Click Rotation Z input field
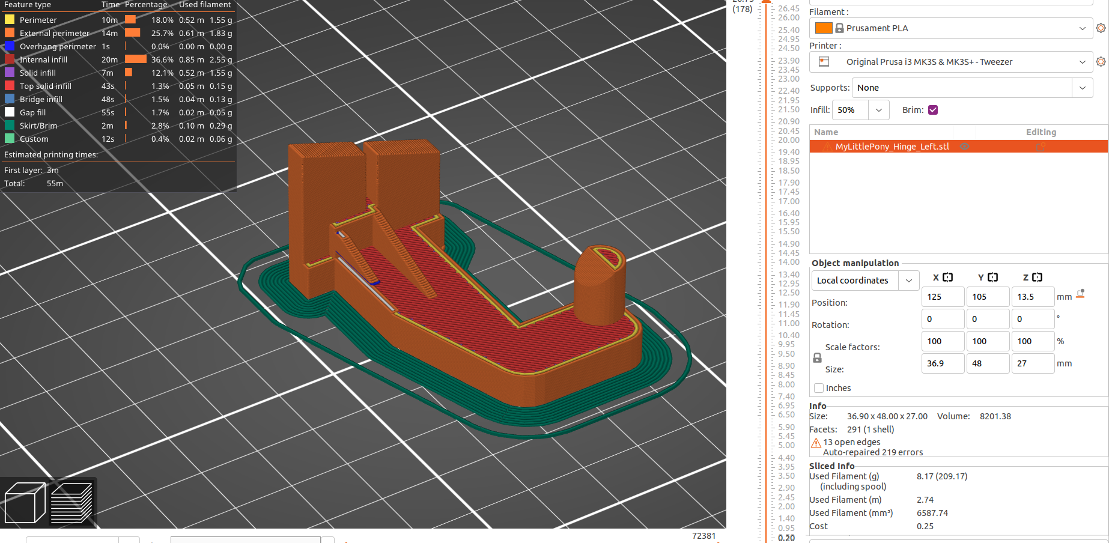The width and height of the screenshot is (1109, 543). [x=1033, y=319]
